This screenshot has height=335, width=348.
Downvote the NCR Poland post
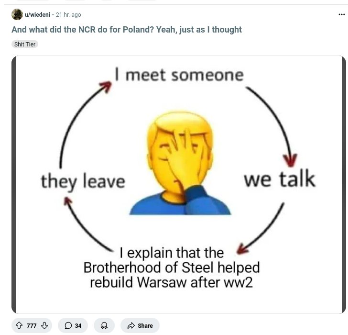tap(44, 325)
